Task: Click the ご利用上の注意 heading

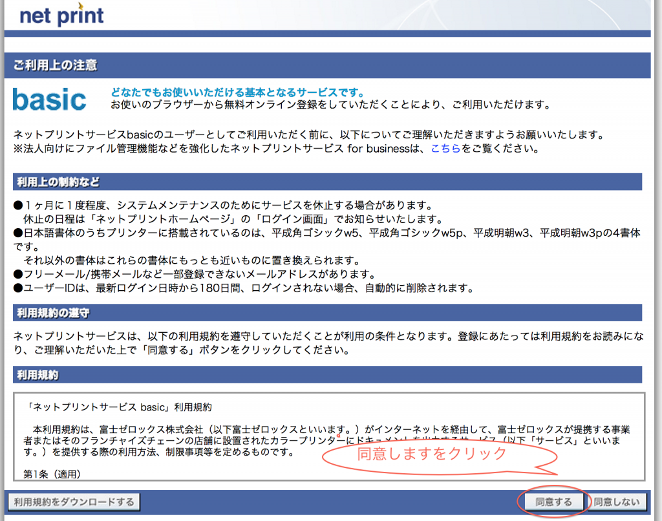Action: tap(56, 65)
